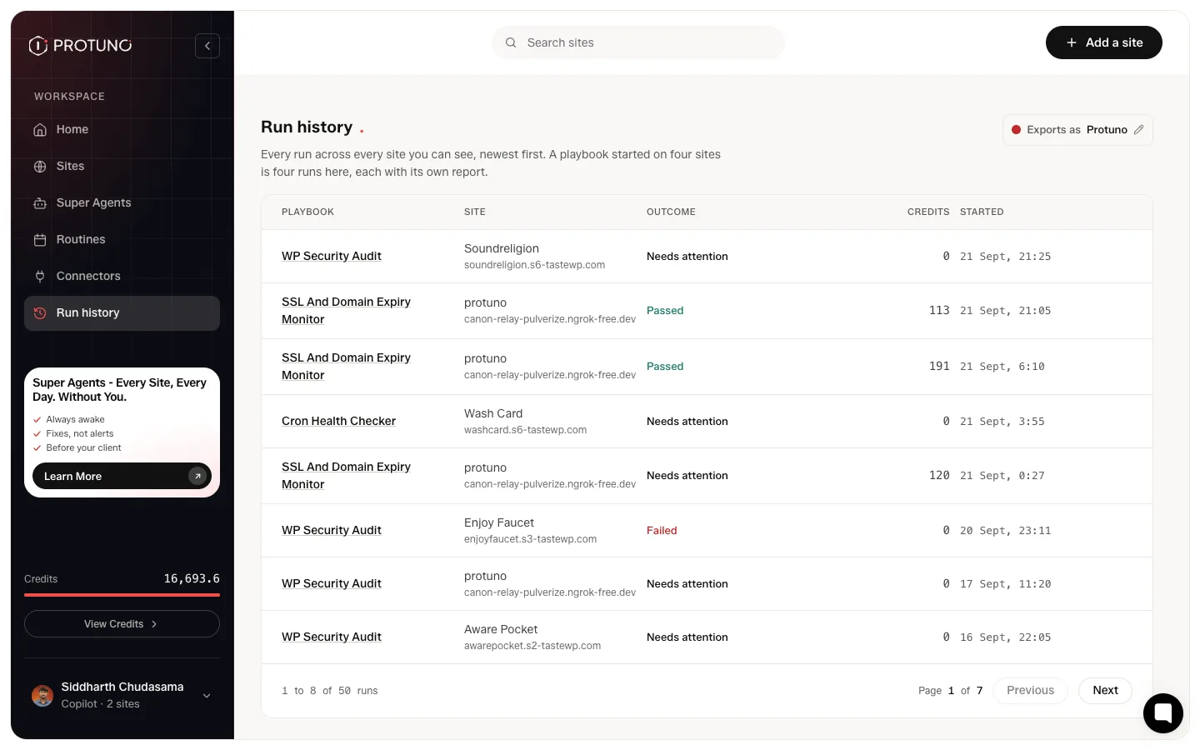Click Siddharth Chudasama's avatar picture

point(42,695)
